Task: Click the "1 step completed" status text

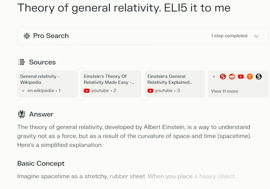Action: 229,36
